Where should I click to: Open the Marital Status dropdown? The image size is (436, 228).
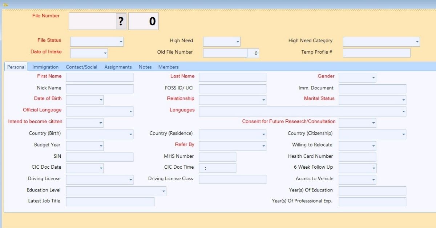coord(403,100)
